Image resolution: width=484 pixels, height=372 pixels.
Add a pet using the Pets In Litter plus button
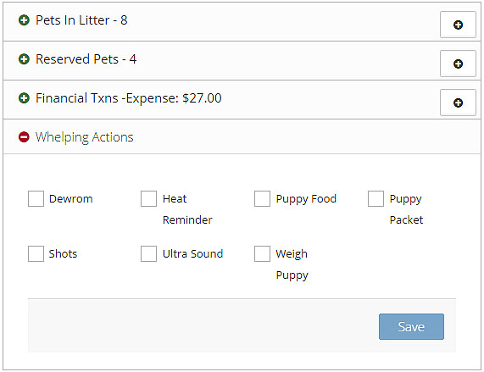(458, 25)
